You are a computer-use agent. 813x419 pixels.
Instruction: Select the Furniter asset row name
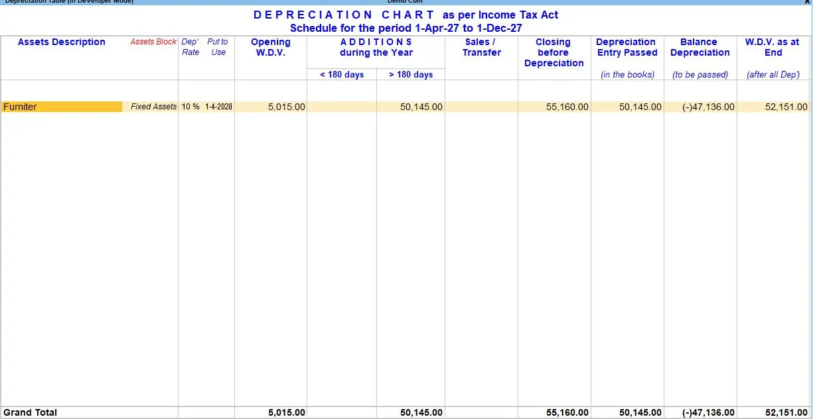pyautogui.click(x=62, y=107)
